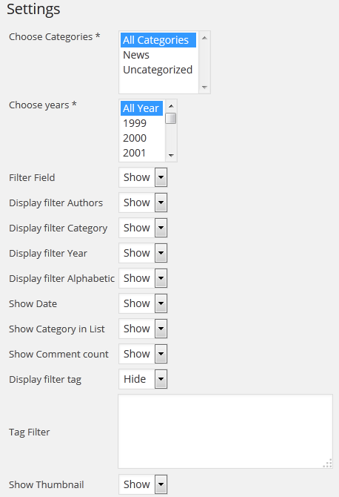Open Display filter Authors dropdown

[x=143, y=203]
